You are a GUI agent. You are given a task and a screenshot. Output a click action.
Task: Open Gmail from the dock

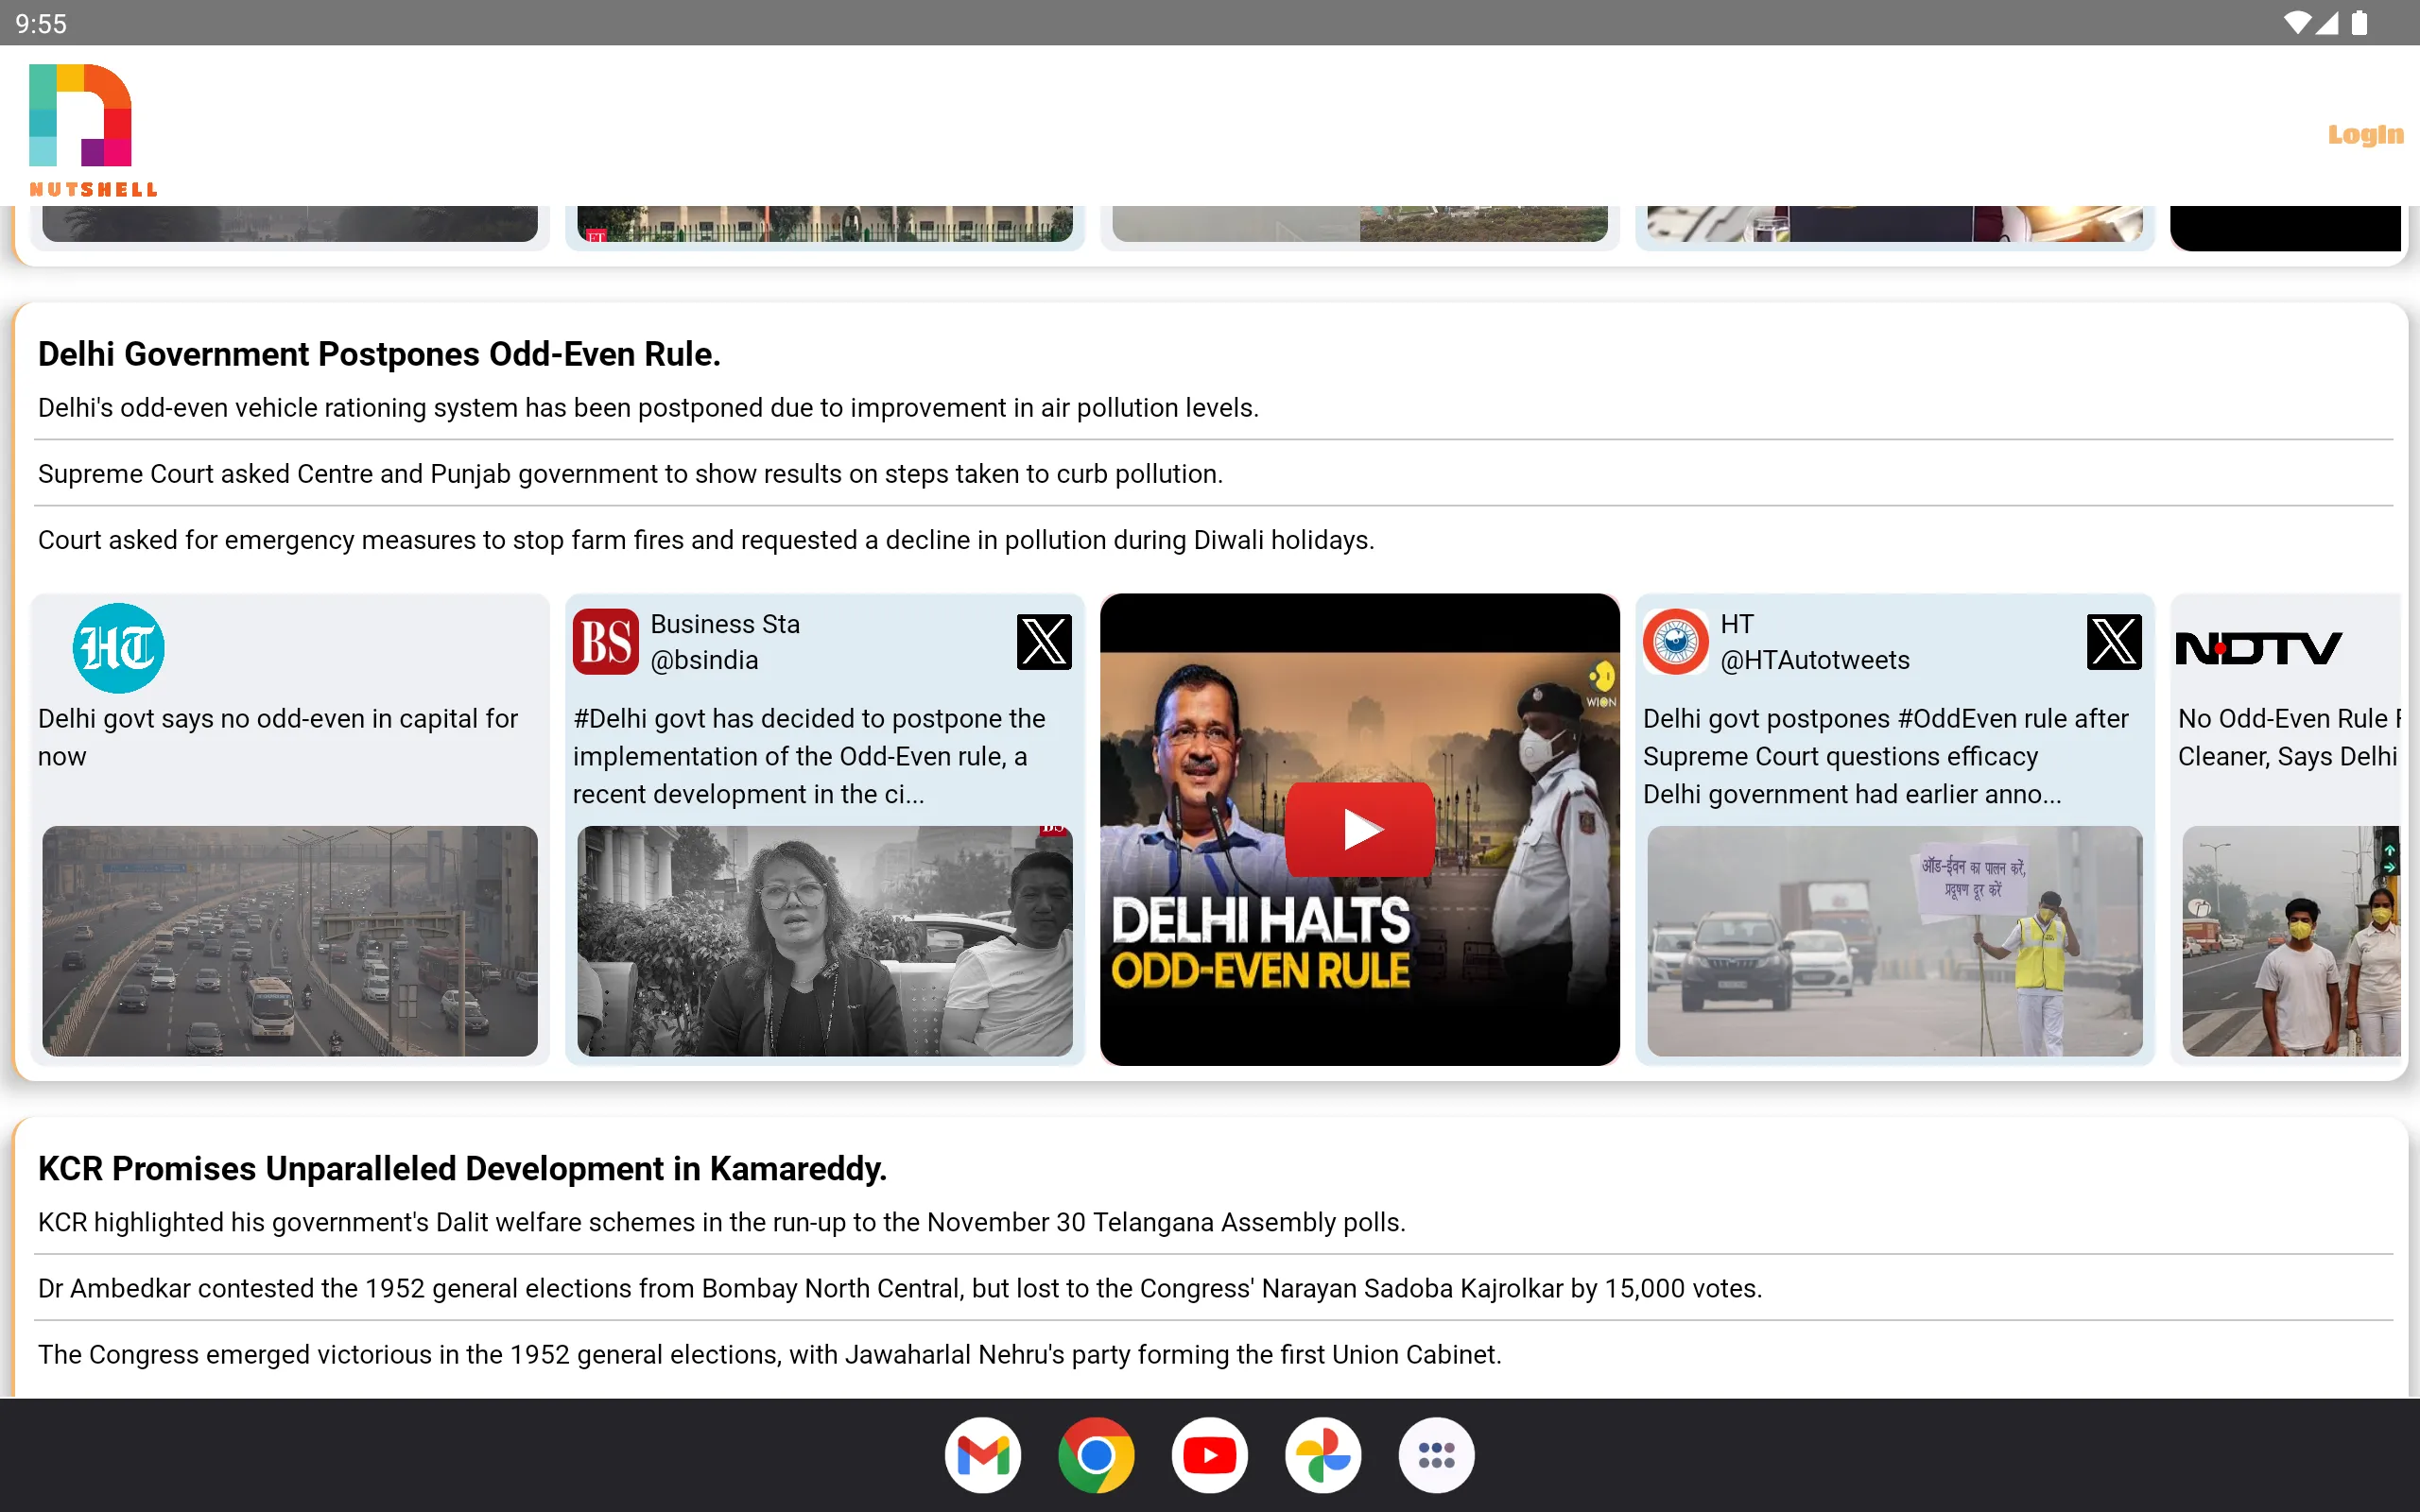pos(982,1453)
